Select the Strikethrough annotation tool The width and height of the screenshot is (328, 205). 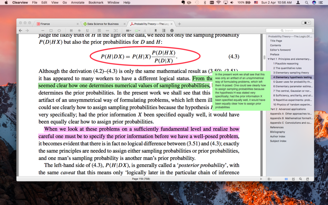click(x=79, y=30)
